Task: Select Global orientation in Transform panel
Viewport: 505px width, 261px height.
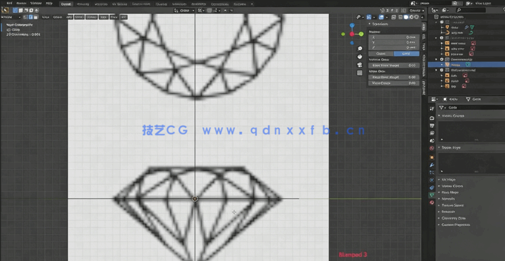Action: 381,53
